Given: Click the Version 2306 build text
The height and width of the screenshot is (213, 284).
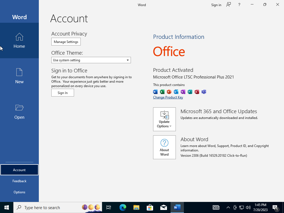Looking at the screenshot, I should click(x=214, y=156).
